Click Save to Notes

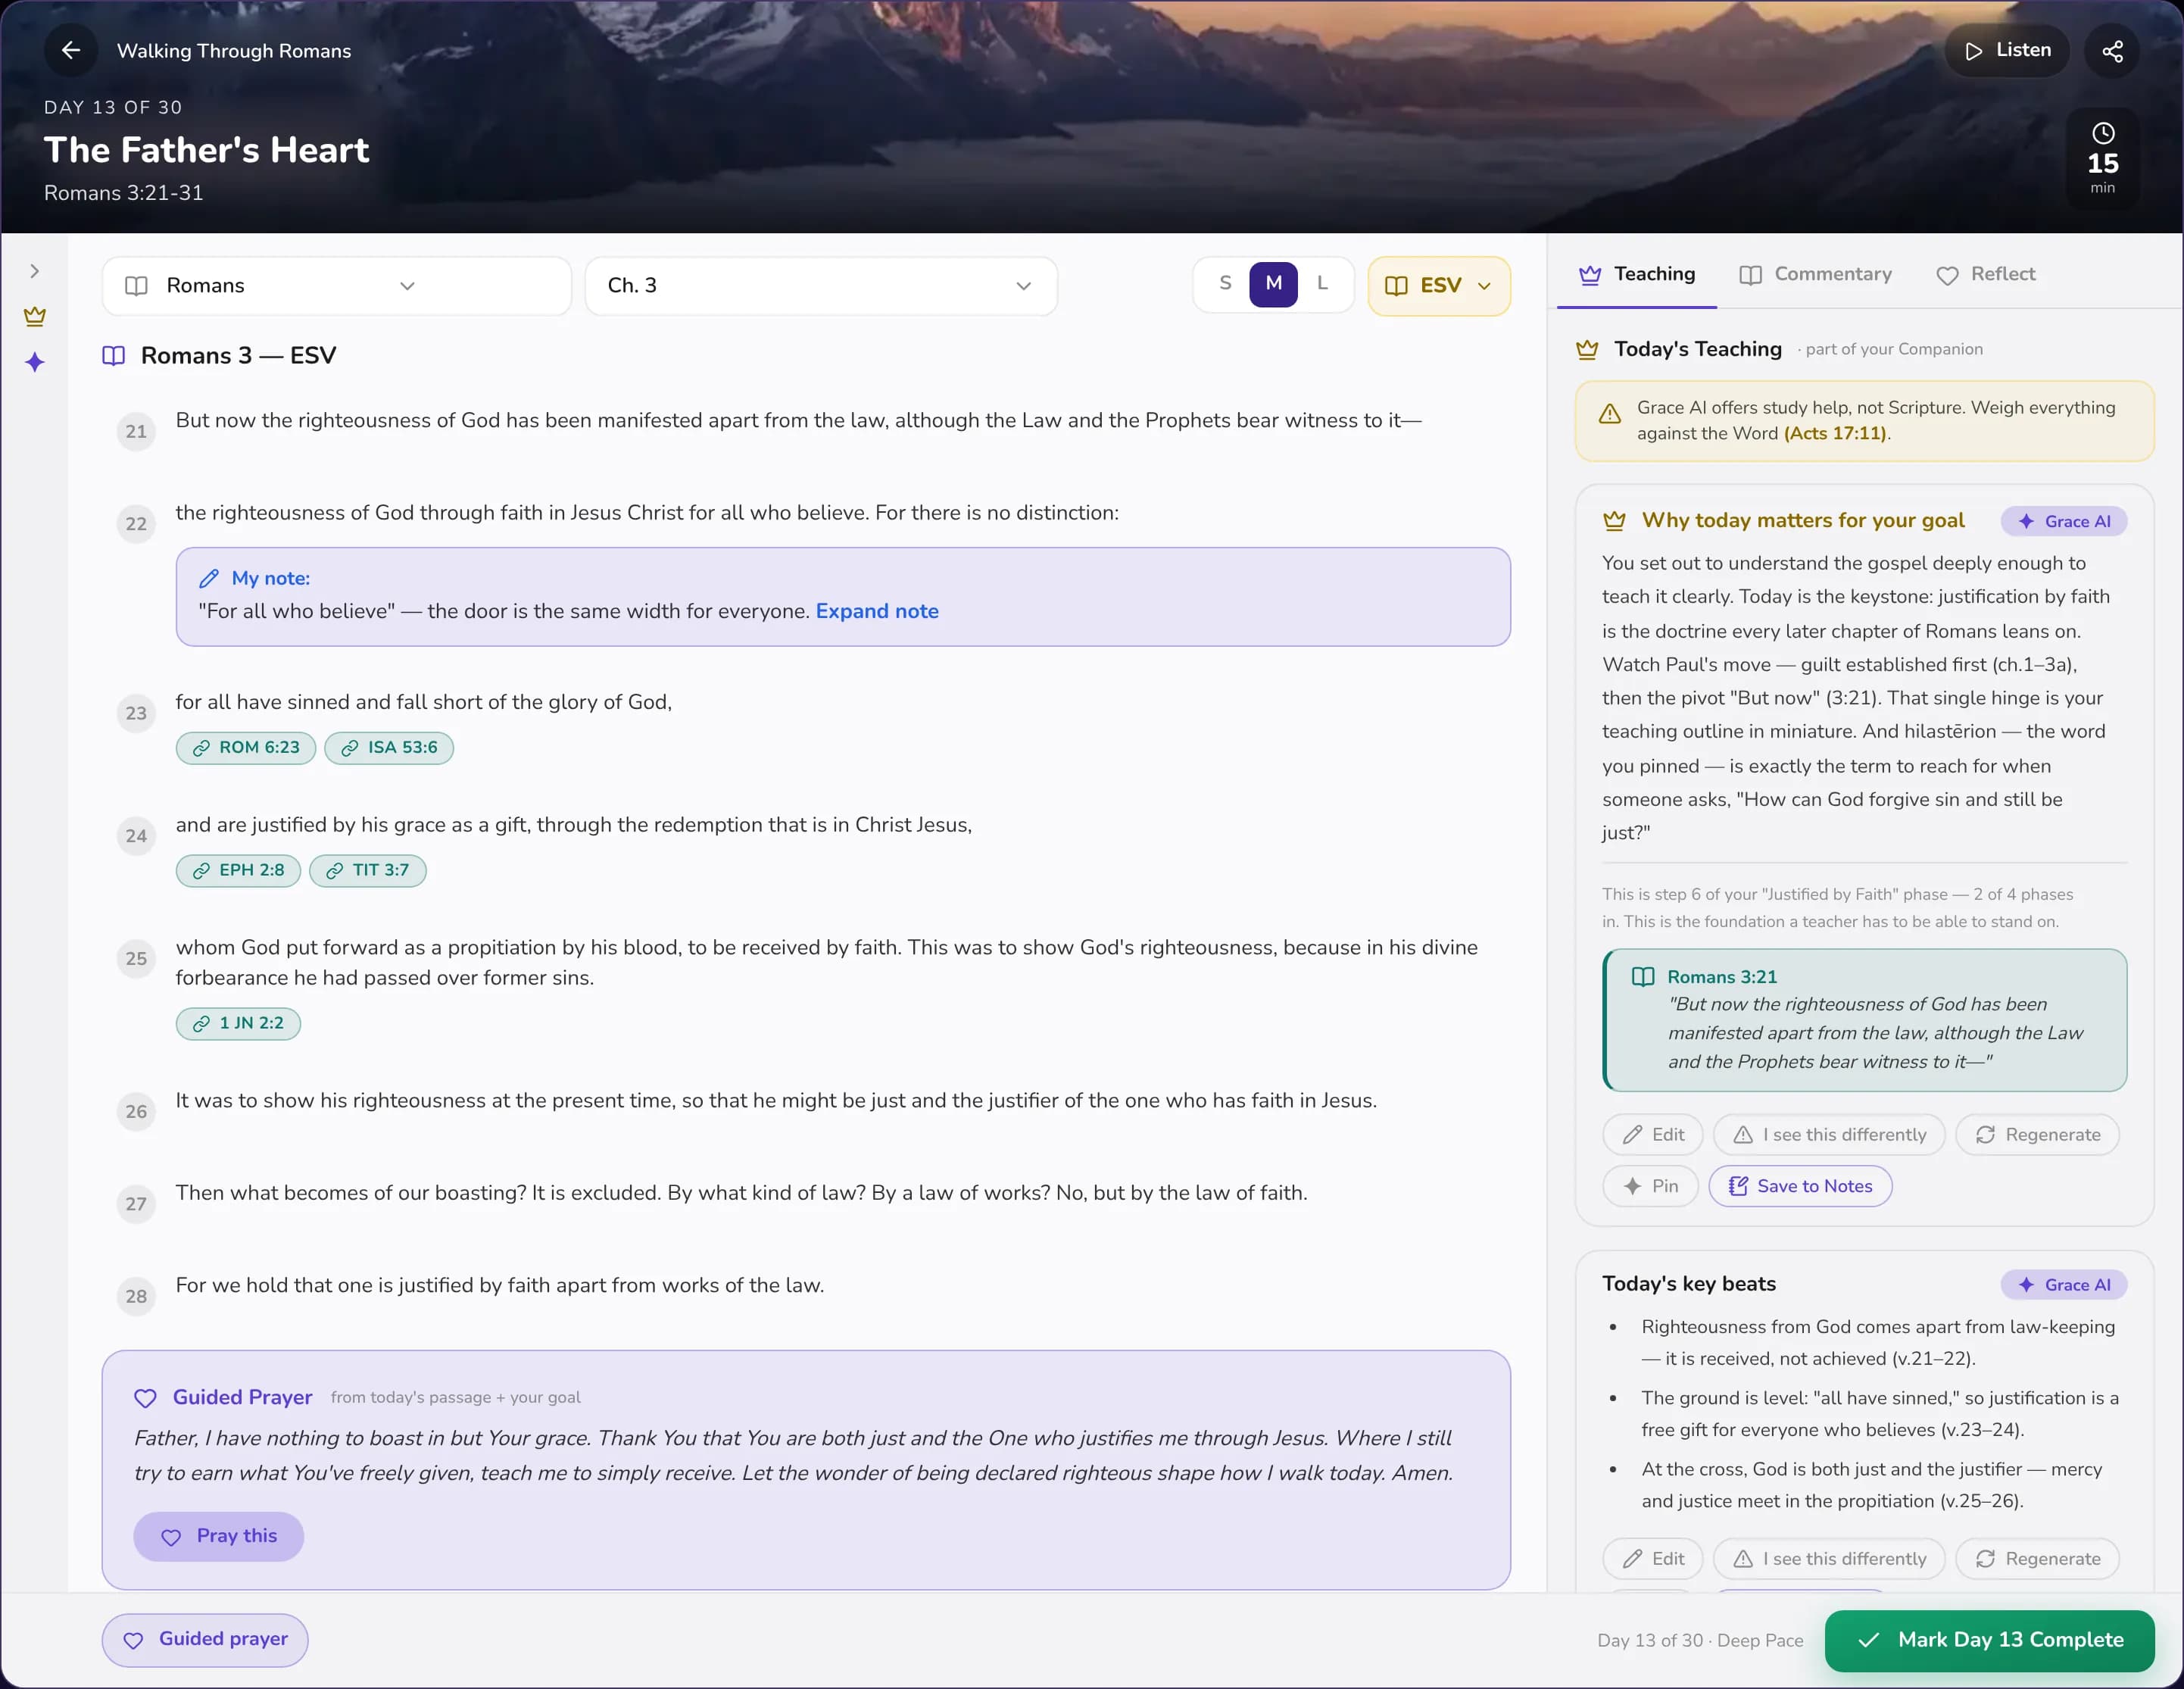click(x=1800, y=1187)
